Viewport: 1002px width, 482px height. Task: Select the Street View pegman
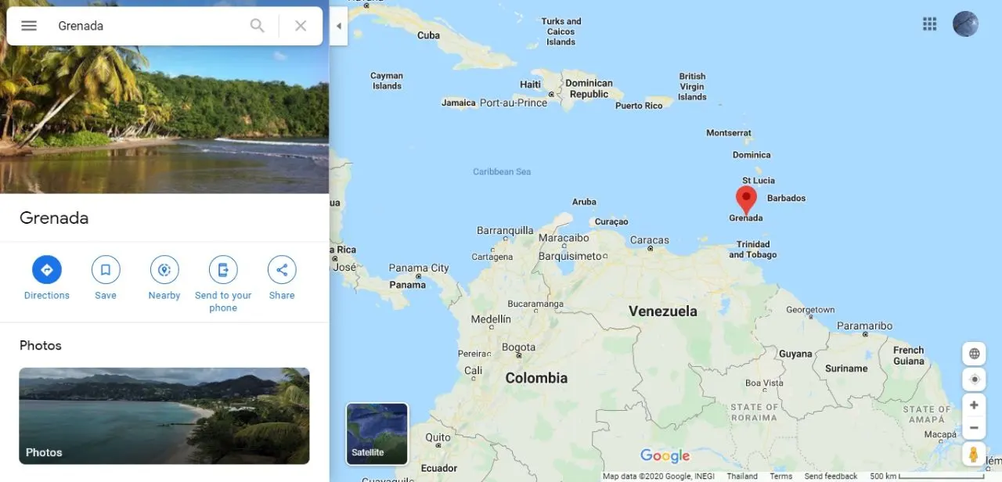pos(974,455)
